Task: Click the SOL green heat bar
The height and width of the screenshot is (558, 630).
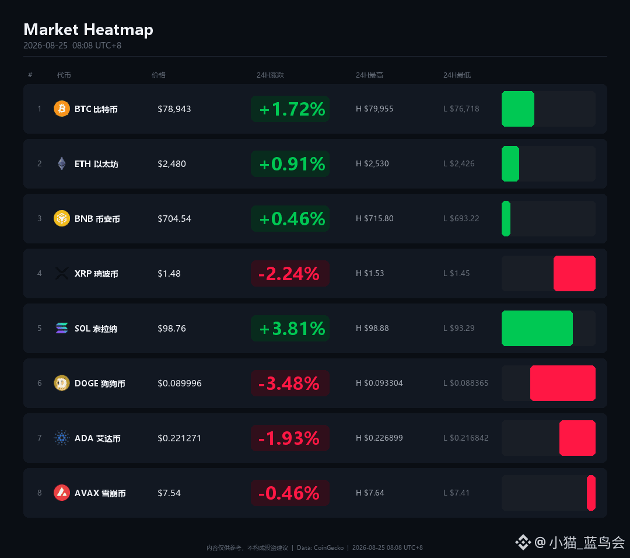Action: click(x=537, y=328)
